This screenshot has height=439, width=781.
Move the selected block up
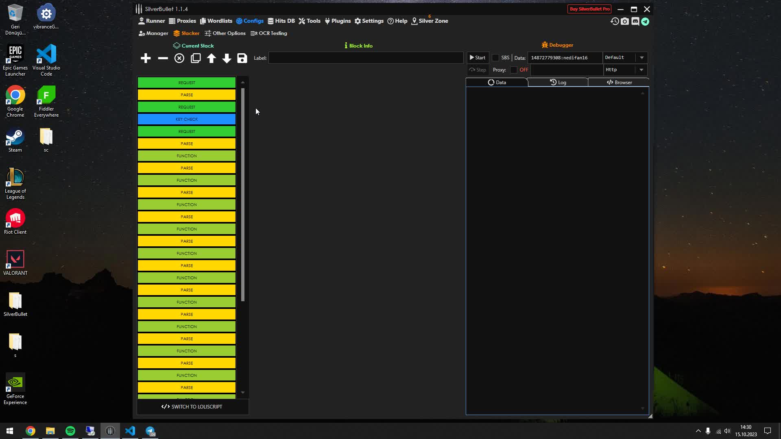click(x=211, y=58)
